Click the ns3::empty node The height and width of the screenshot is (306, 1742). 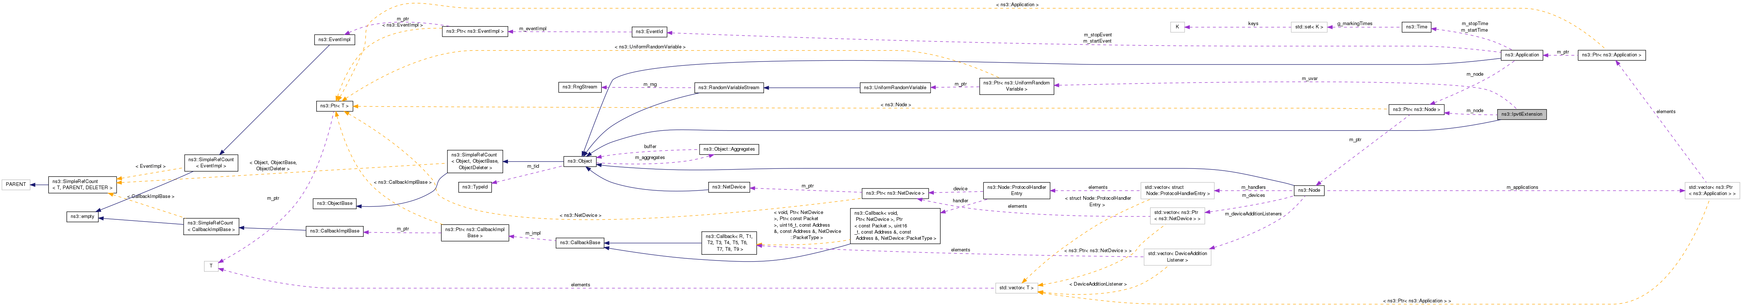tap(81, 217)
